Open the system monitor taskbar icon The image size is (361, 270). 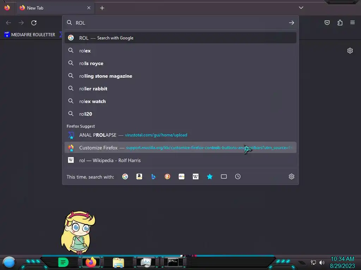146,262
